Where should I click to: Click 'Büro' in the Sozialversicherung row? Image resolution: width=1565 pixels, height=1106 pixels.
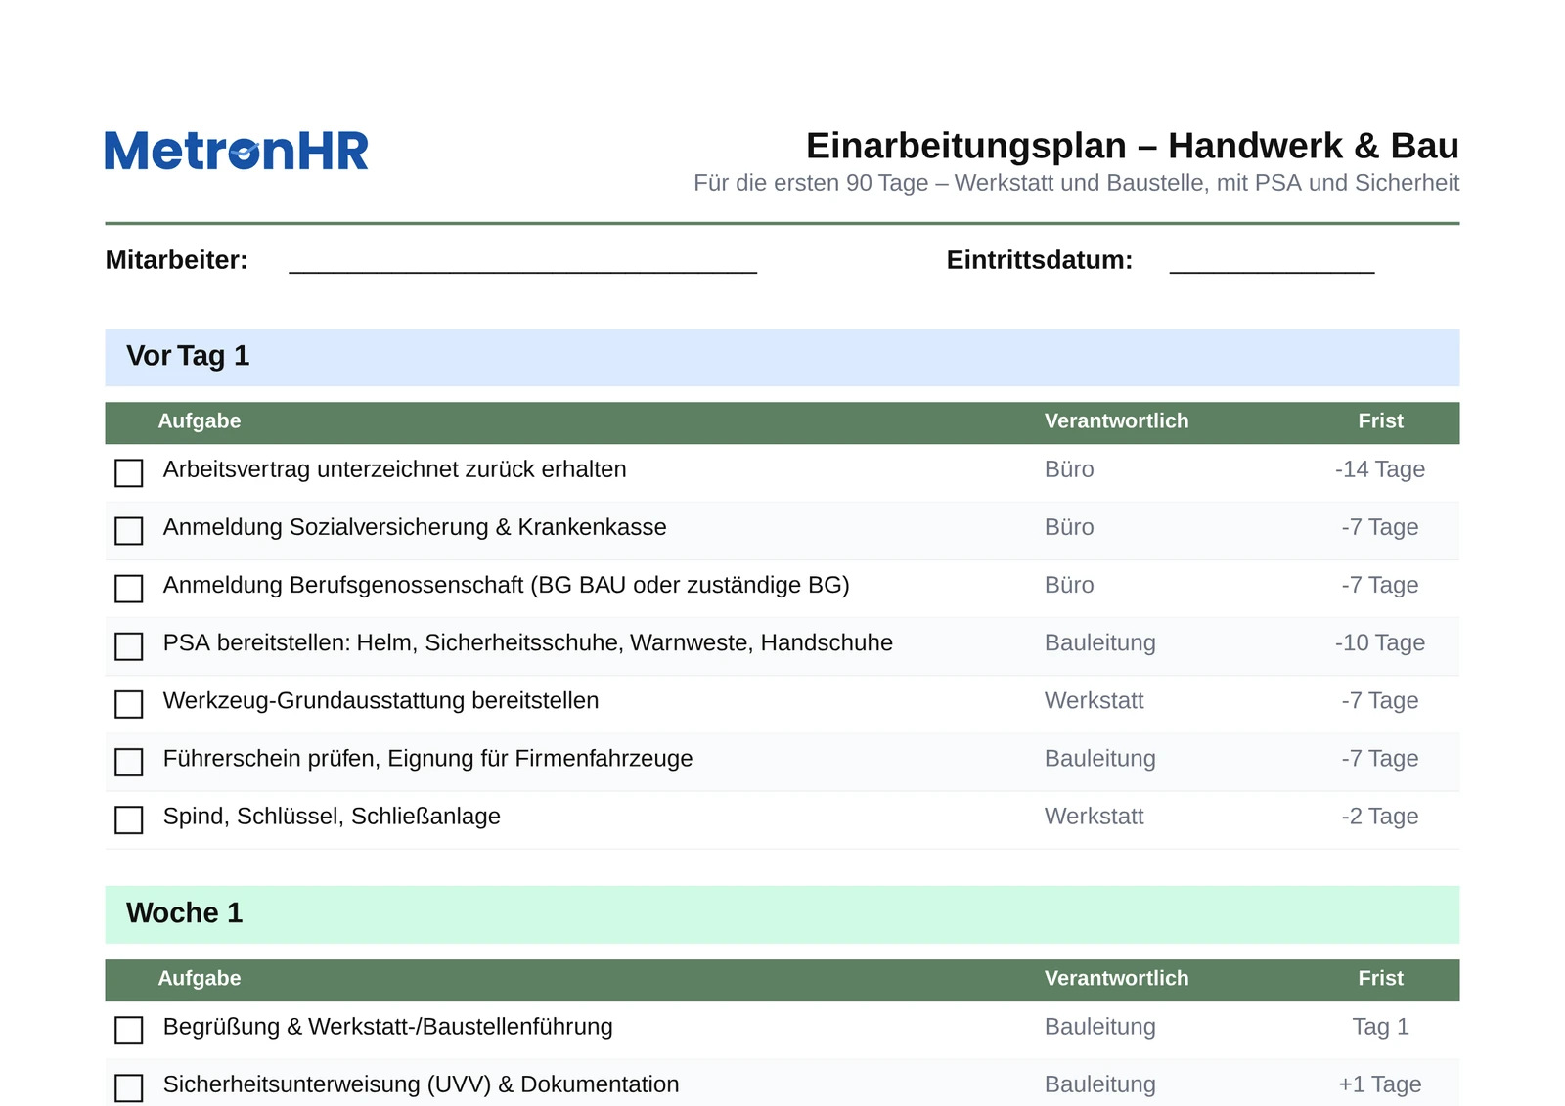[1069, 527]
